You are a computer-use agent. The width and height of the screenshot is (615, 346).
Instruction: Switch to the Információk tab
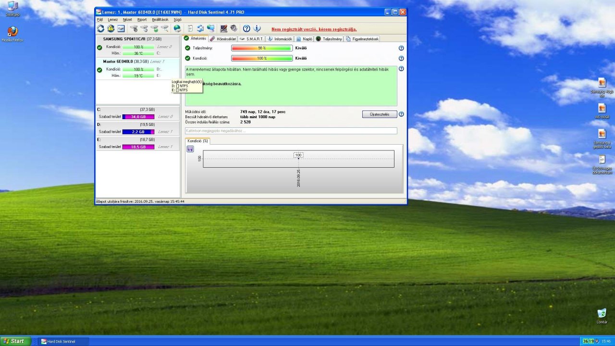point(280,39)
